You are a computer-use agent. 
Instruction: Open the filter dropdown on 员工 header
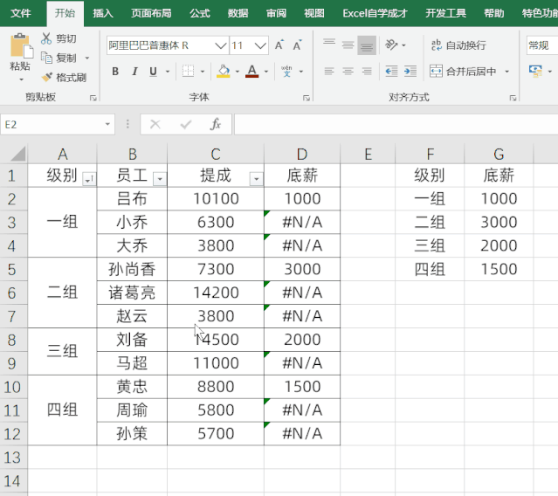159,179
